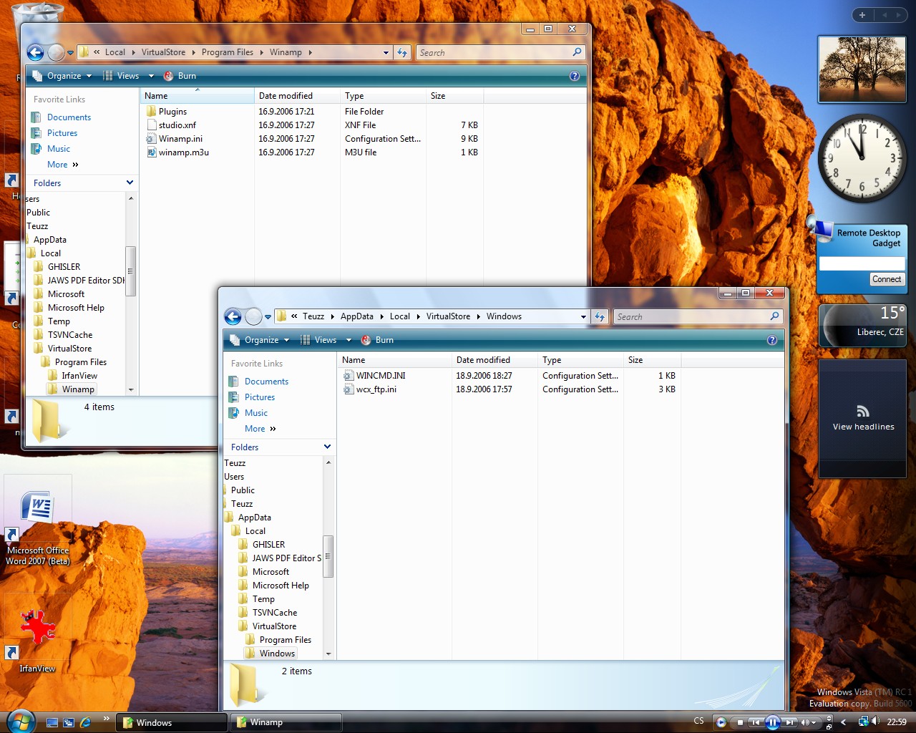Open the Organize menu in the Winamp window

click(63, 76)
